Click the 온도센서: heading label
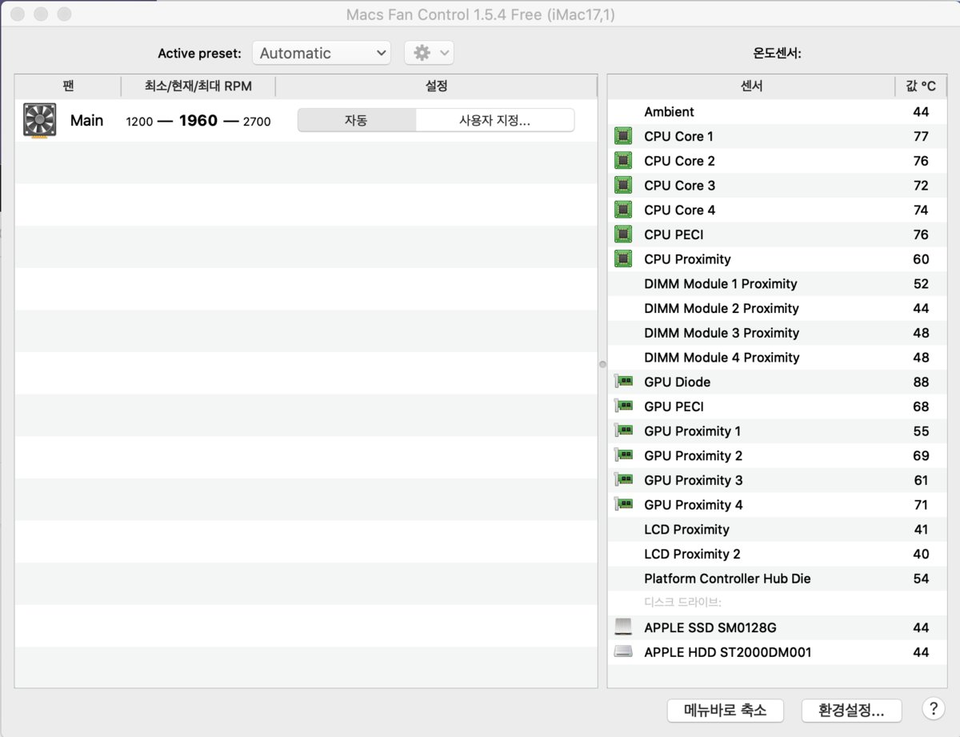 pyautogui.click(x=777, y=54)
